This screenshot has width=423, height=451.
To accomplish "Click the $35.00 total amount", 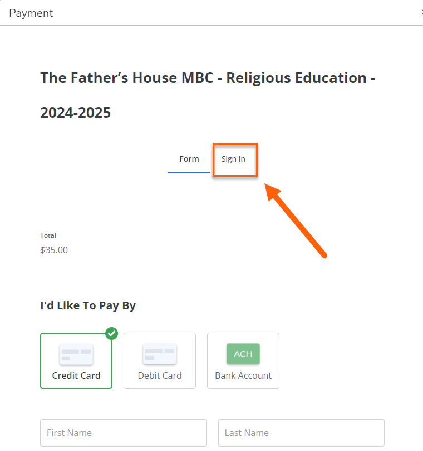I will click(54, 250).
